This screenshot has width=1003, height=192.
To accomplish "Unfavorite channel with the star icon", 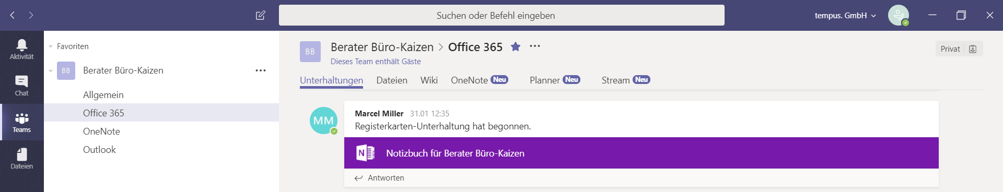I will pyautogui.click(x=516, y=46).
